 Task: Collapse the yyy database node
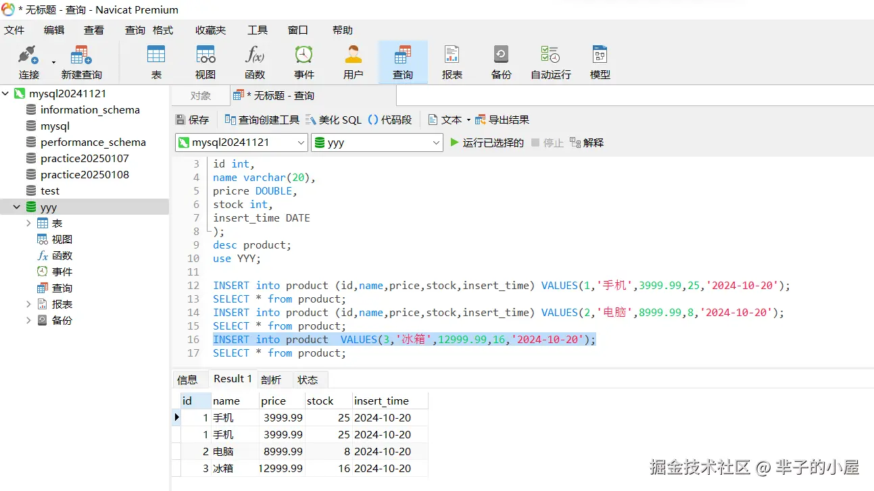tap(17, 207)
